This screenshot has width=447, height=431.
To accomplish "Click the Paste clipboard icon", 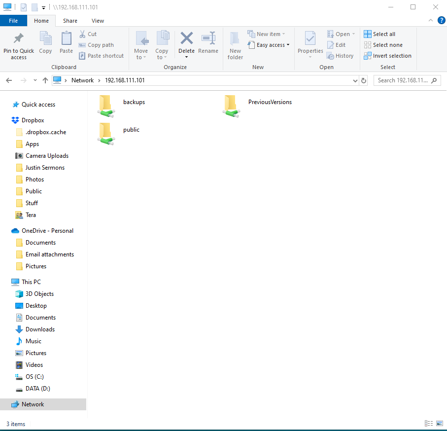I will 66,38.
